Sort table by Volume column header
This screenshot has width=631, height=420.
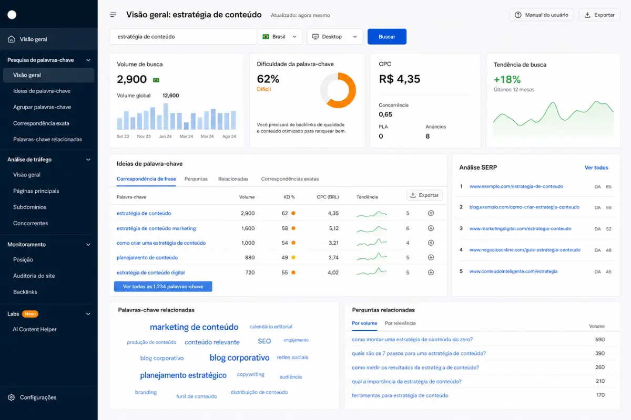pos(247,197)
